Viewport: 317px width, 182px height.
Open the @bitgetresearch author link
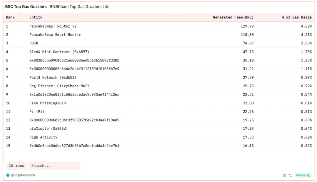[23, 175]
